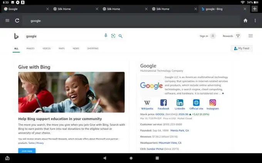Viewport: 262px width, 163px height.
Task: Go to Silk home via house icon
Action: point(245,20)
